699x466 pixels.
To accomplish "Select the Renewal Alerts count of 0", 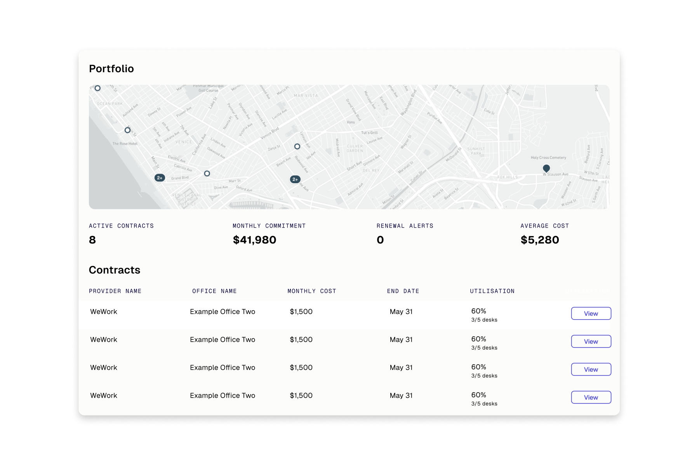I will click(380, 240).
